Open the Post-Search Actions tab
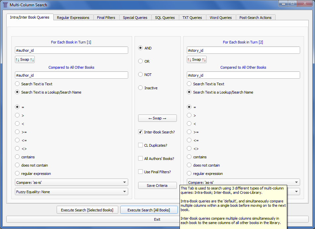 [255, 18]
